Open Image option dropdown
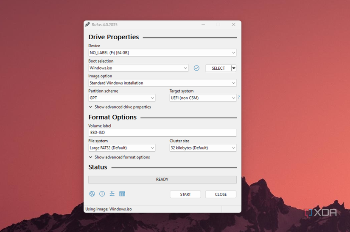 click(162, 83)
